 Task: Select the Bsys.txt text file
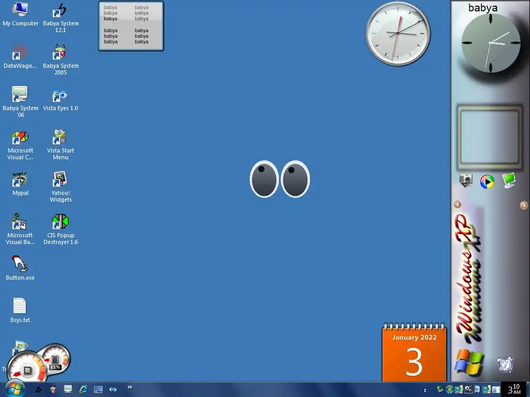[20, 310]
